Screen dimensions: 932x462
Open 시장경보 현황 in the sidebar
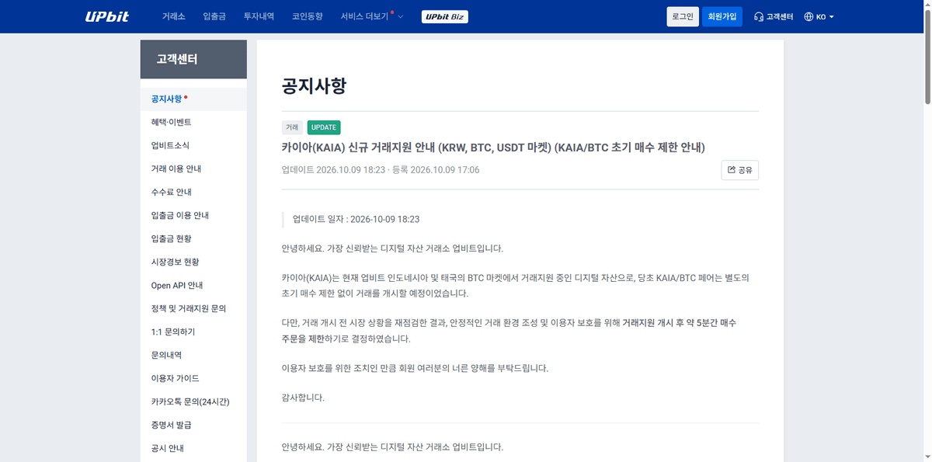point(193,262)
